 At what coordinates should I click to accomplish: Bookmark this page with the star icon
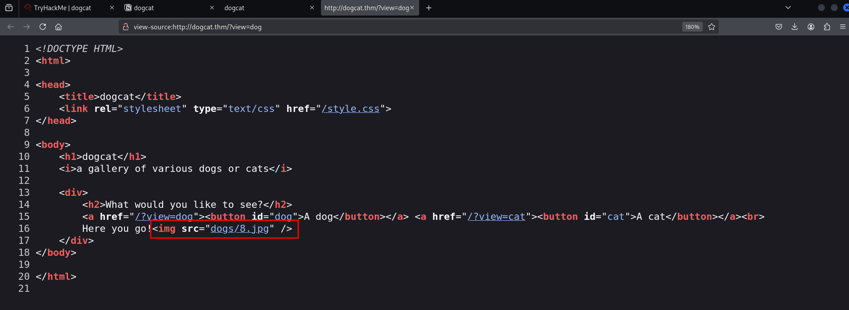tap(712, 27)
